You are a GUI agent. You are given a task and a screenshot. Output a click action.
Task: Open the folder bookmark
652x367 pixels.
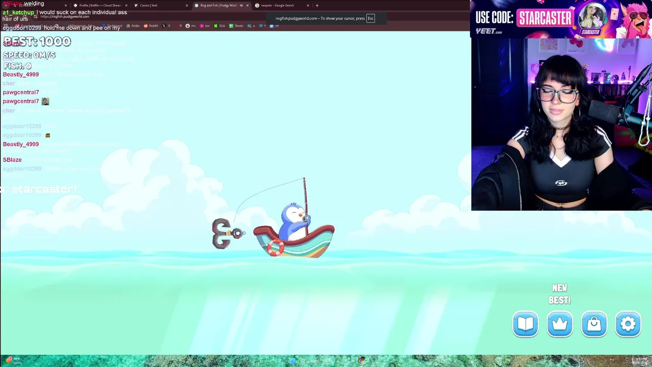point(133,25)
